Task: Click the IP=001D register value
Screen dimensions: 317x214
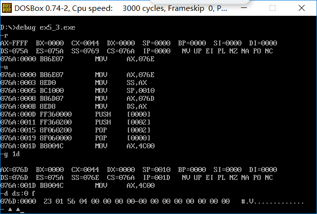Action: 157,177
